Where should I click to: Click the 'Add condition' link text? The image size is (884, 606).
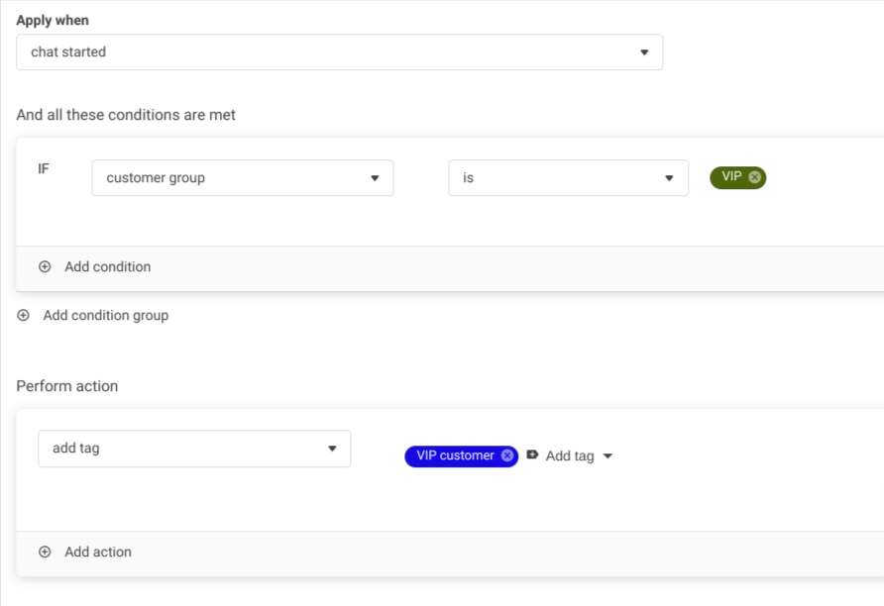coord(108,266)
